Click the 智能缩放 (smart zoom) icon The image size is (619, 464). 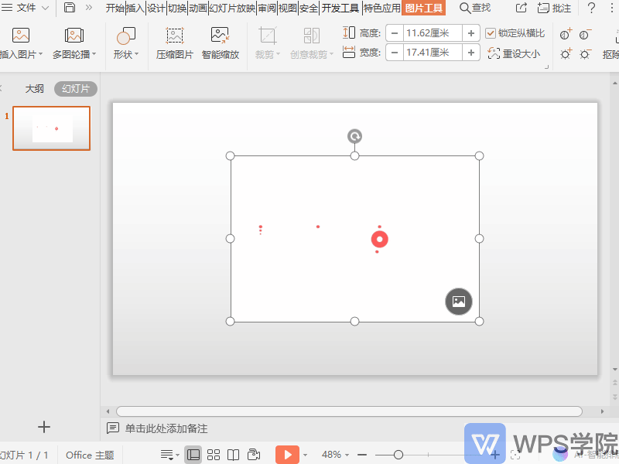(220, 36)
